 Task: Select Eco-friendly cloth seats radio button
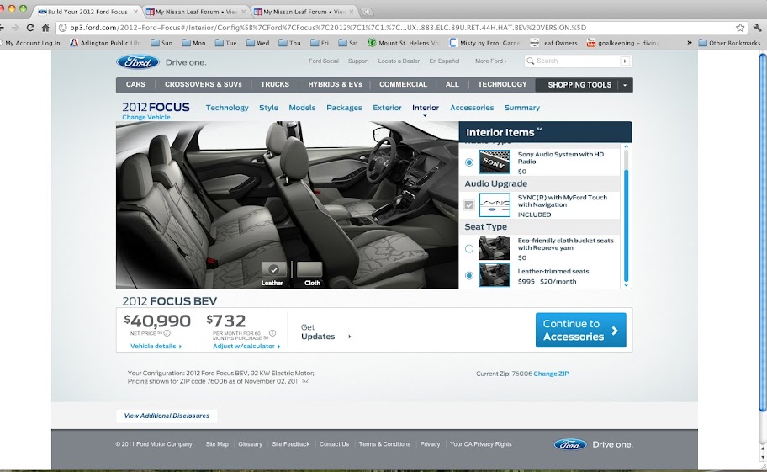(x=469, y=248)
